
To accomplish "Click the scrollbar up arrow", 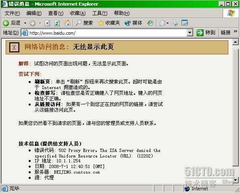I will click(236, 42).
